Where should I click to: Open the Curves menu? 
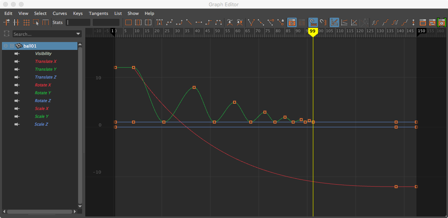point(60,13)
